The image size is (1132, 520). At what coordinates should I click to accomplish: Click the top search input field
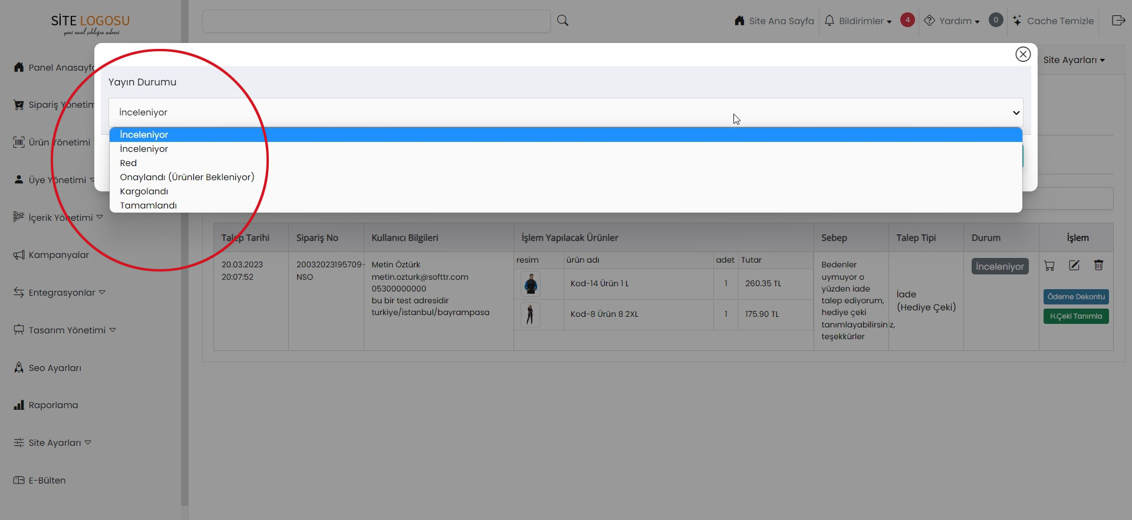tap(376, 21)
